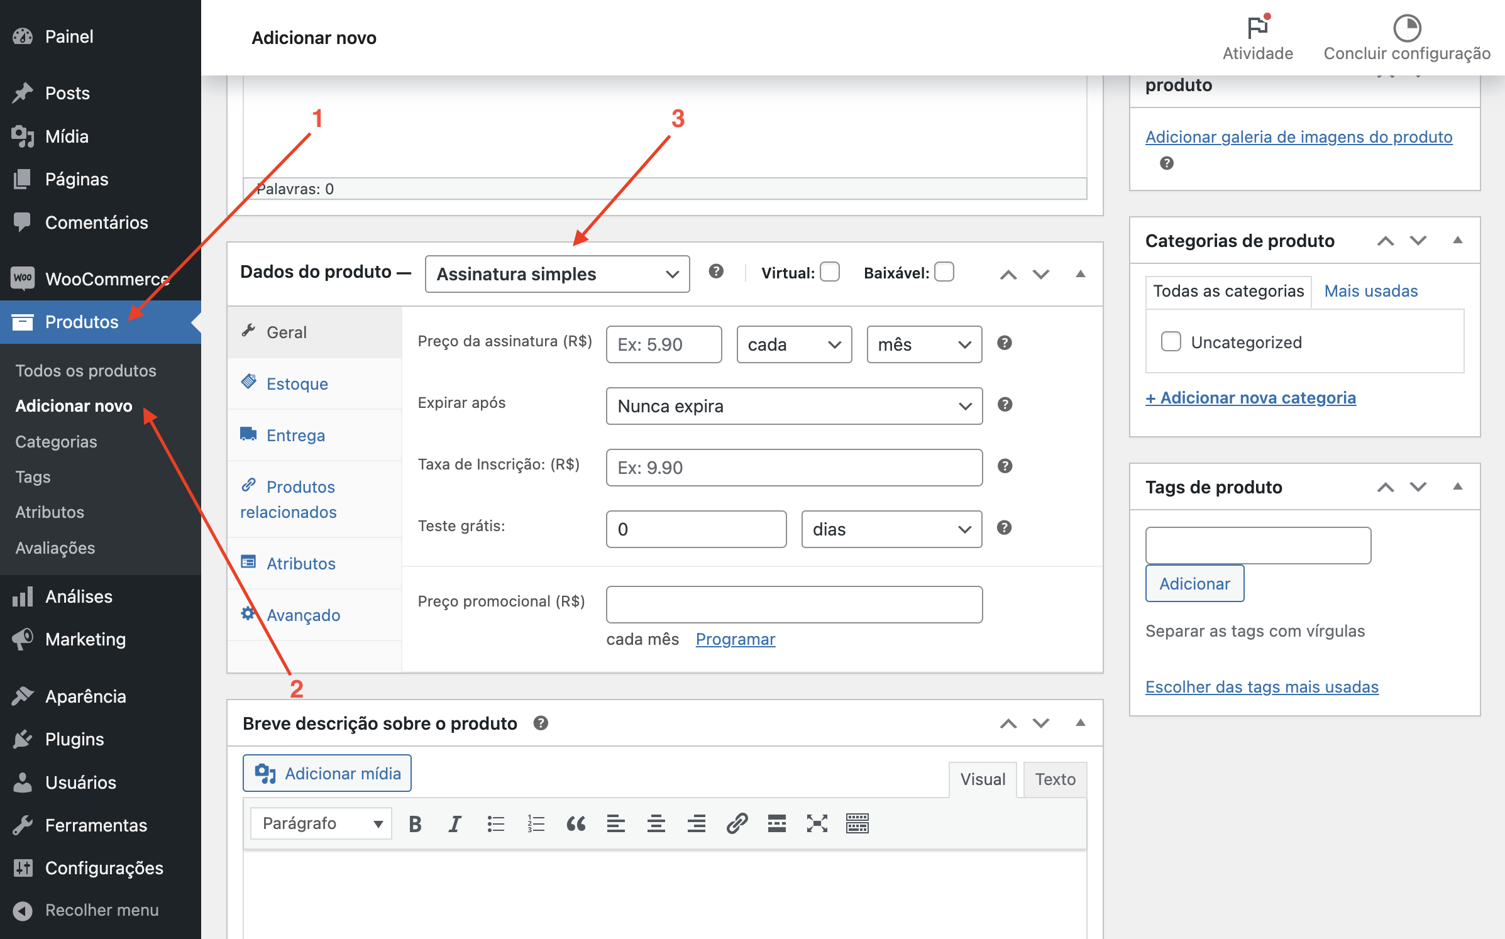The height and width of the screenshot is (939, 1505).
Task: Click the Preço da assinatura input field
Action: click(663, 344)
